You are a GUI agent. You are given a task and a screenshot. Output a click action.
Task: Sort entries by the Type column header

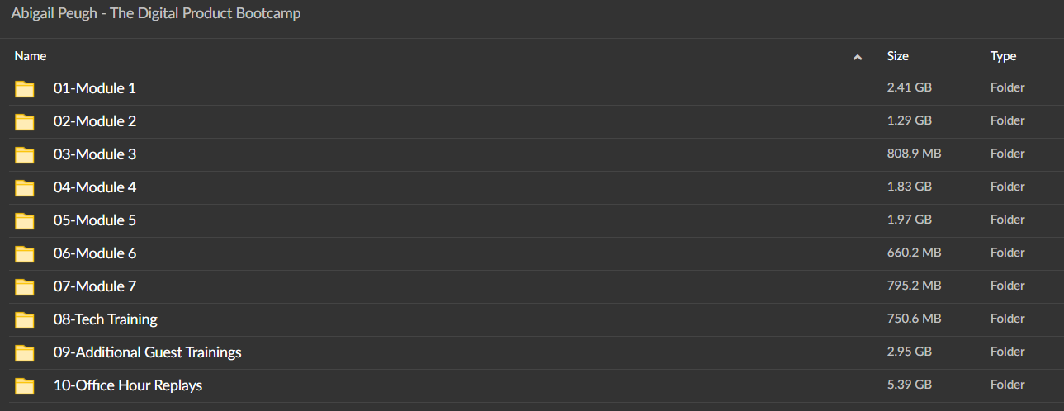1003,56
